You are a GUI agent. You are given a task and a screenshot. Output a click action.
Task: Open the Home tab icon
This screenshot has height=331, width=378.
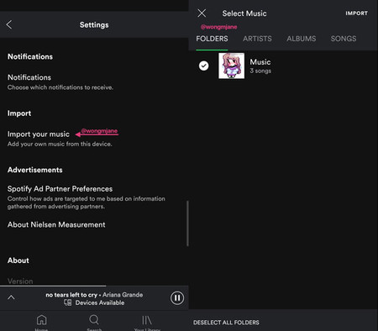tap(41, 319)
